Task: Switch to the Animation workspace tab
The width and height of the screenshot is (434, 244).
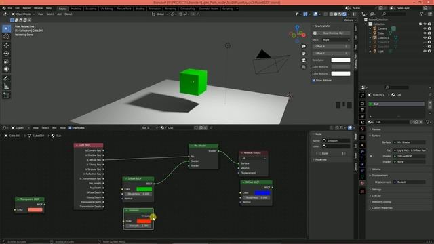Action: [155, 9]
